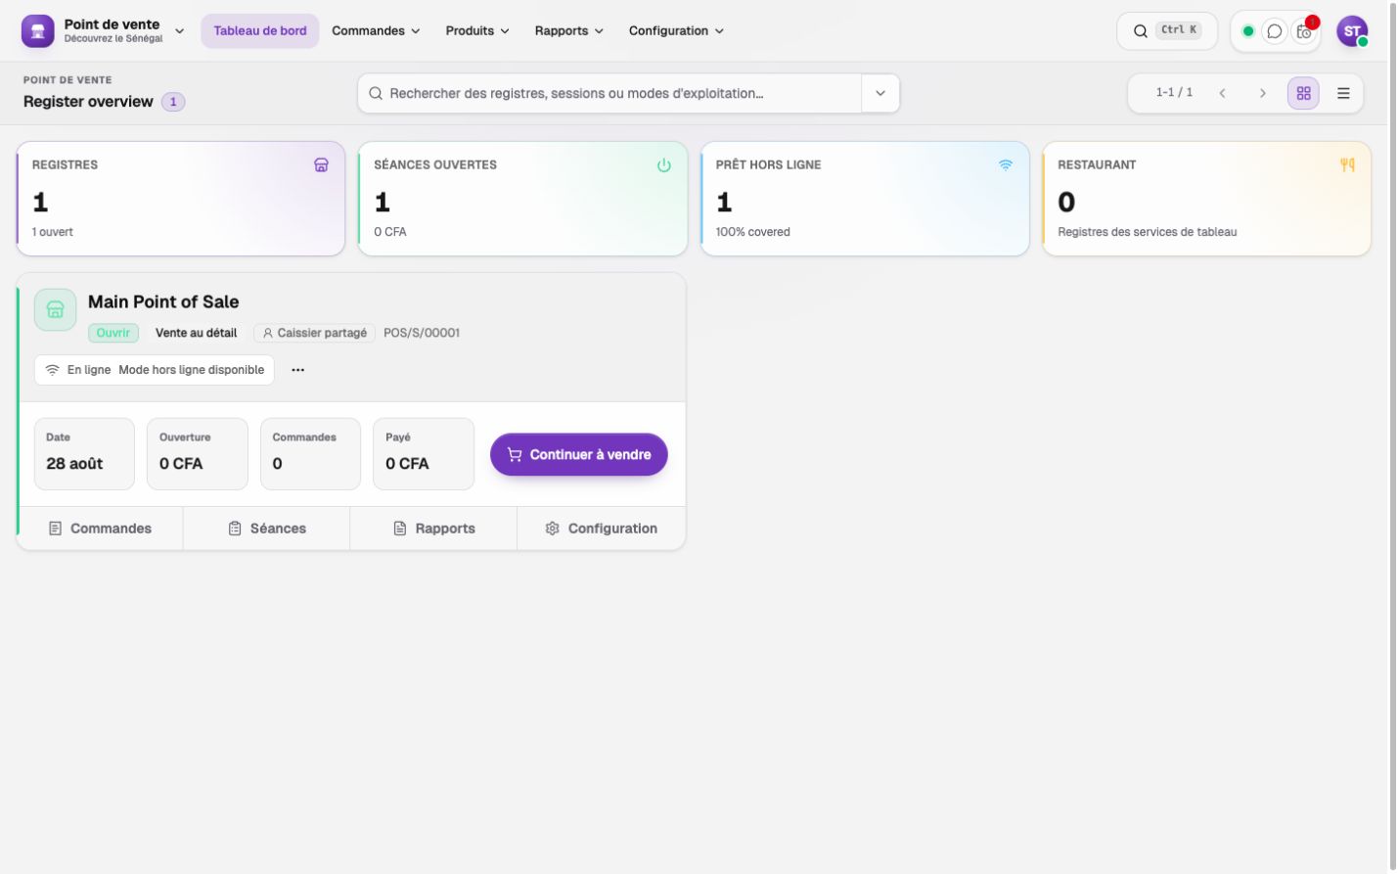Click the green online status indicator
The width and height of the screenshot is (1398, 874).
point(1248,31)
